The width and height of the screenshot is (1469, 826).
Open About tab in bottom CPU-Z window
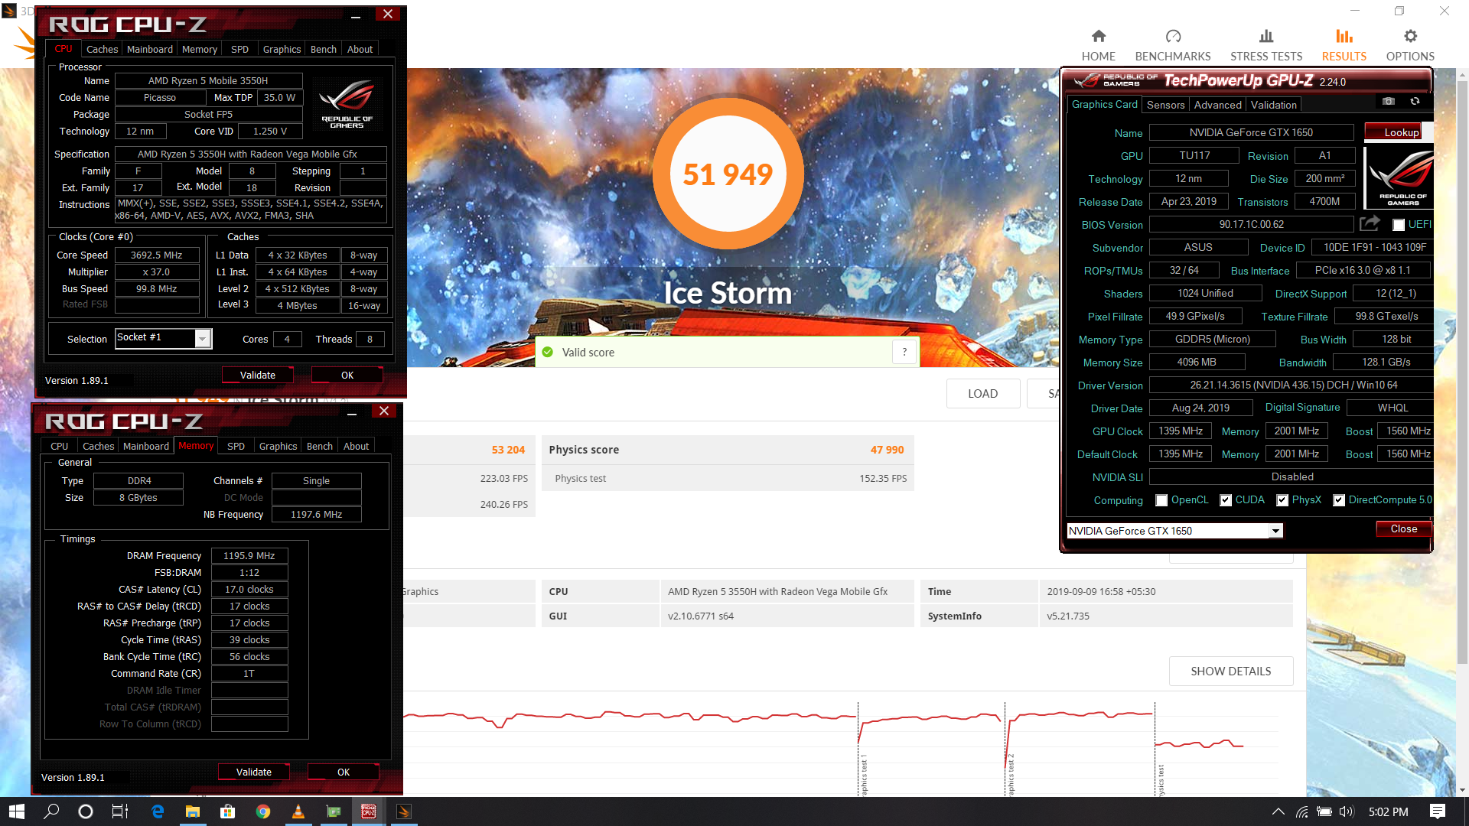tap(356, 446)
